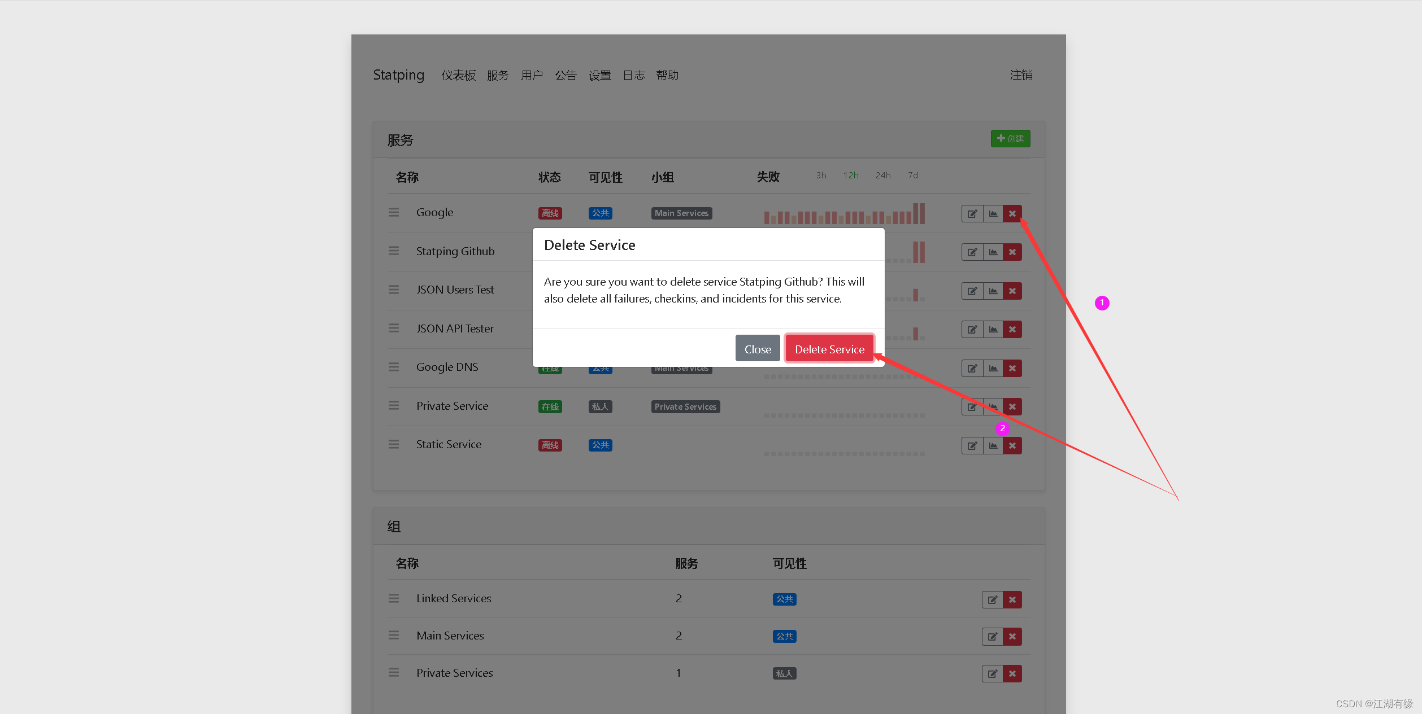View chart for JSON Users Test
Image resolution: width=1422 pixels, height=714 pixels.
(993, 291)
